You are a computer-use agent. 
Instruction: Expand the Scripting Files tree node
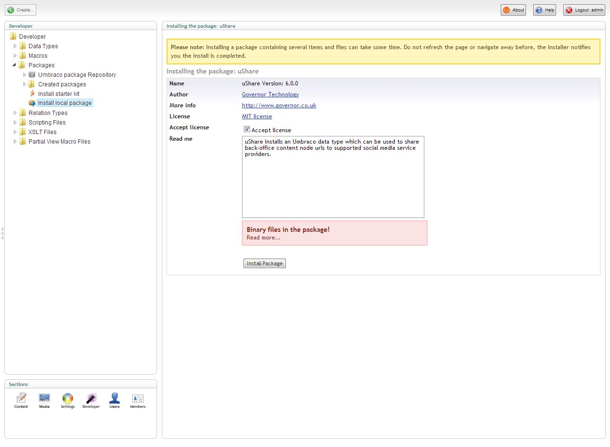pyautogui.click(x=15, y=122)
